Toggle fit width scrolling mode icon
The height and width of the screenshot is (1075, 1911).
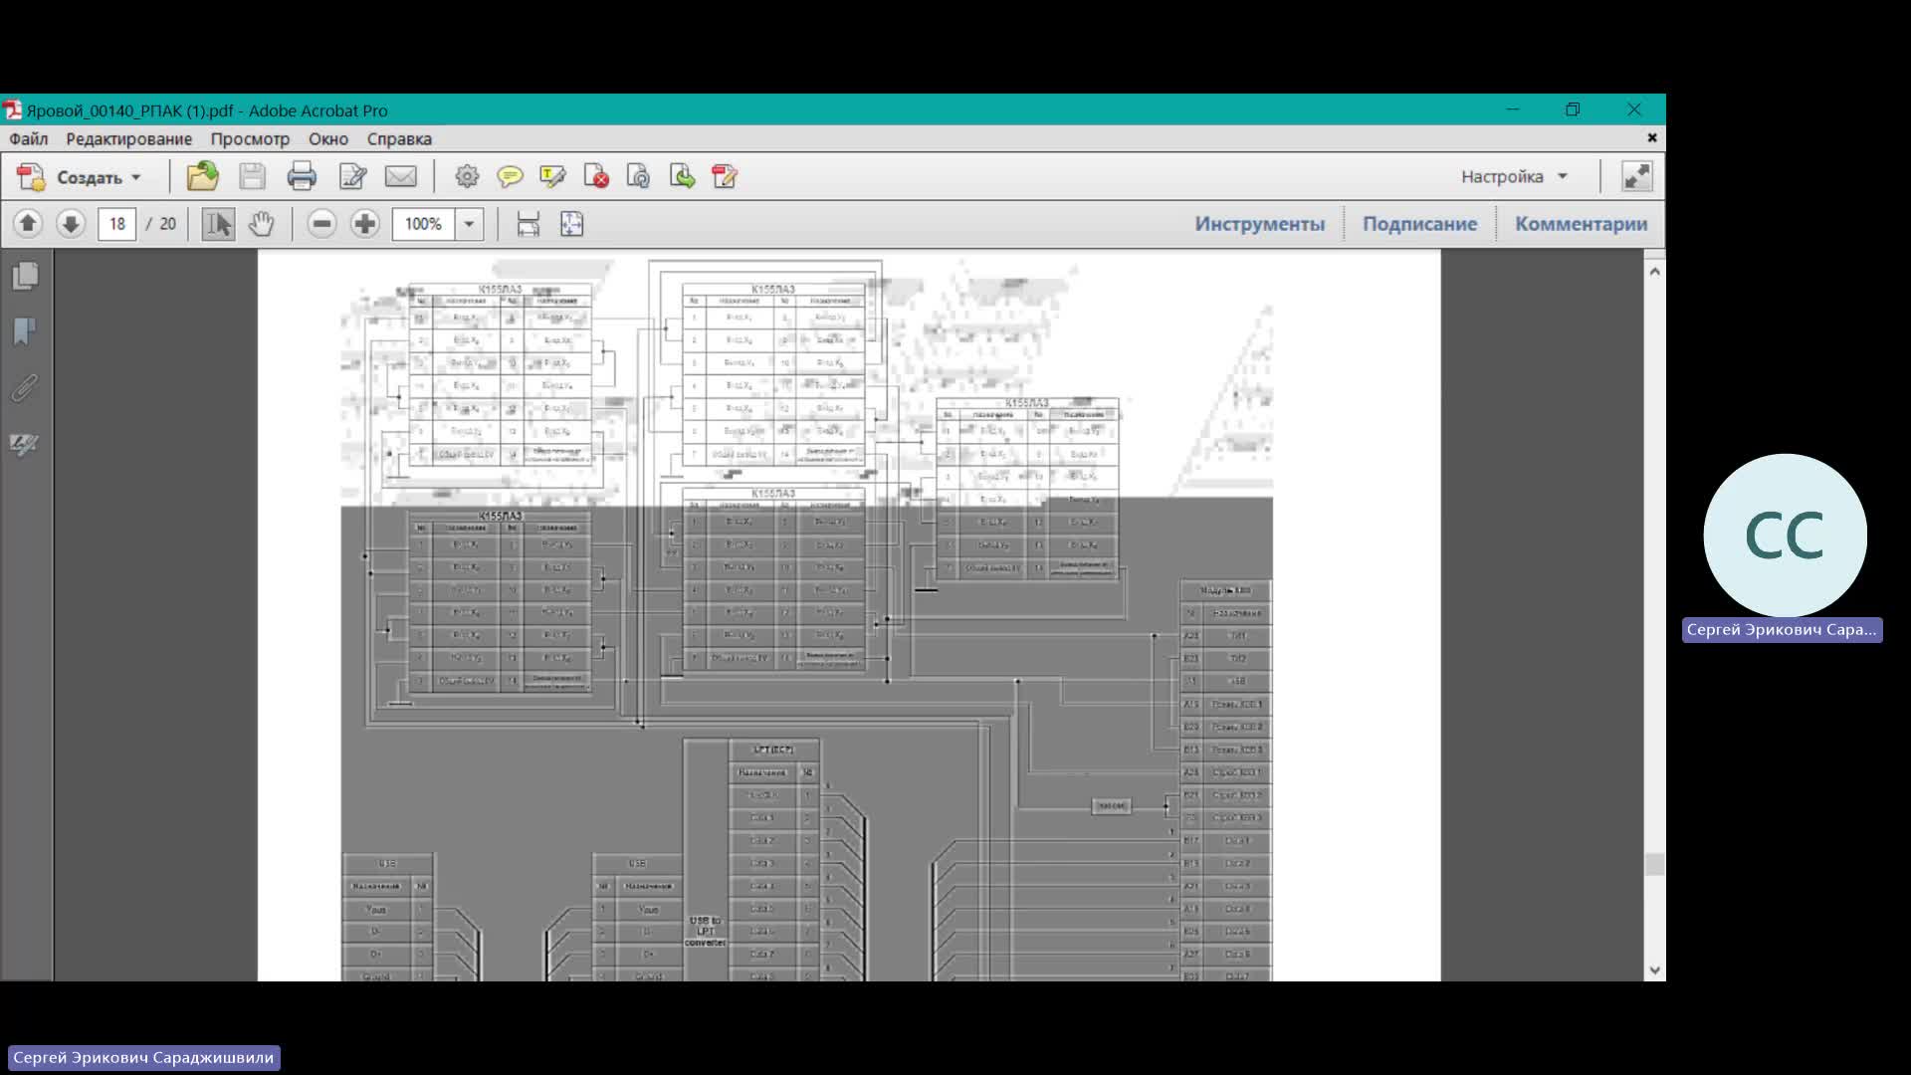click(x=529, y=224)
